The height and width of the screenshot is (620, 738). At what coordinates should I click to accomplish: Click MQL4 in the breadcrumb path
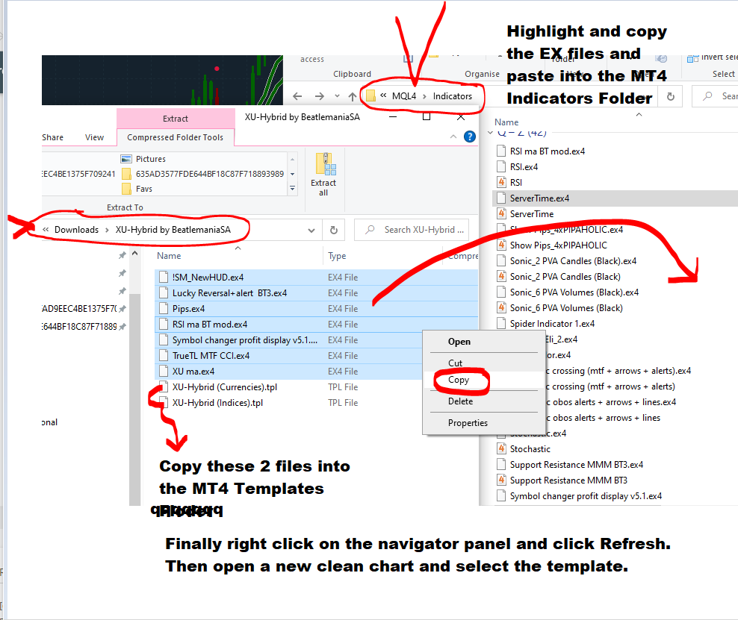tap(404, 96)
